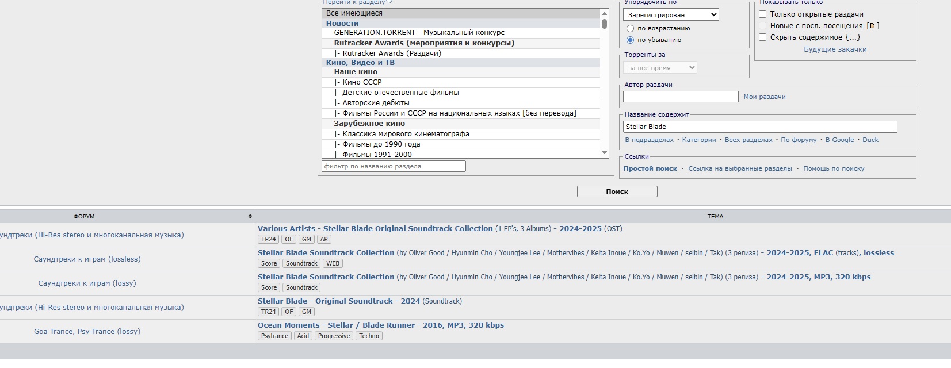Select Кино, Видео и ТВ category

[x=461, y=63]
